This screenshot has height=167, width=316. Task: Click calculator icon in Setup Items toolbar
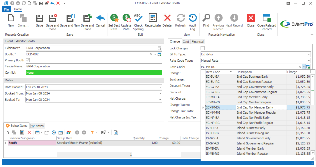point(22,132)
